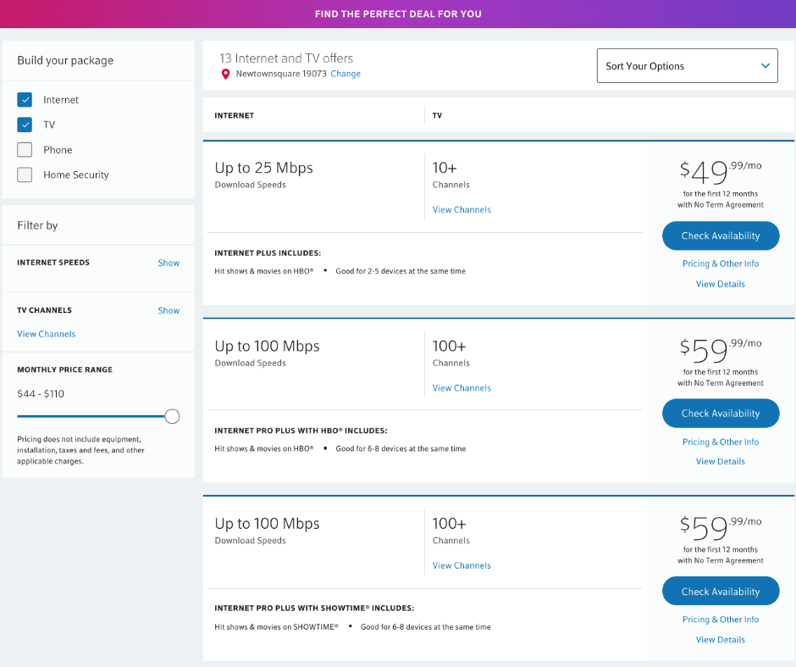Uncheck the TV package checkbox
The height and width of the screenshot is (667, 796).
tap(25, 125)
